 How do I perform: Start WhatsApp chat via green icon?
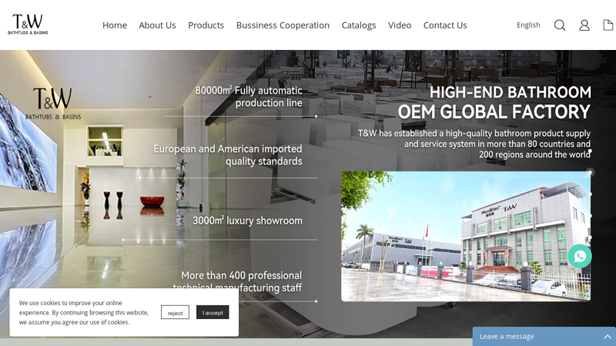(x=580, y=256)
